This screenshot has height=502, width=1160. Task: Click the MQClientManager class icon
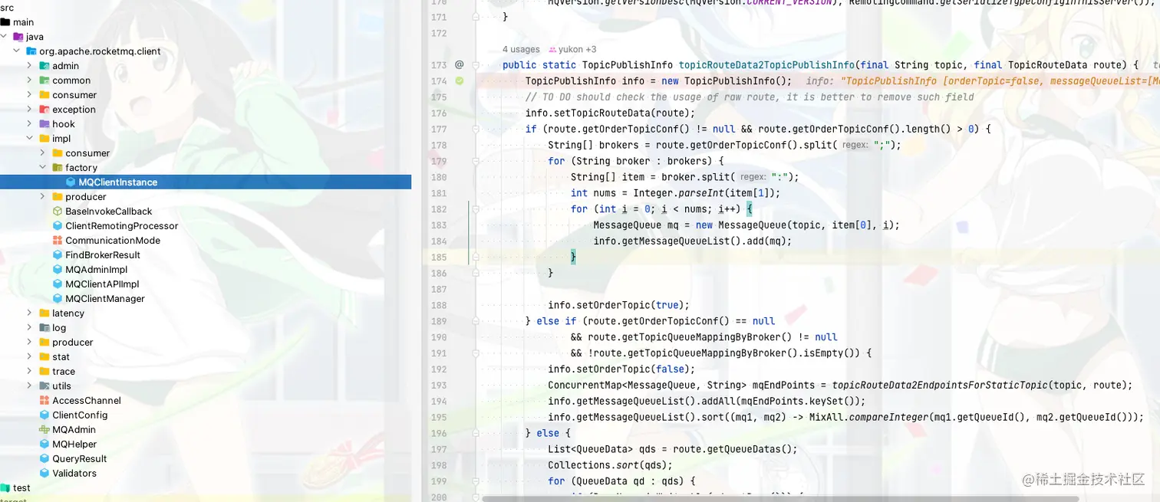click(58, 299)
